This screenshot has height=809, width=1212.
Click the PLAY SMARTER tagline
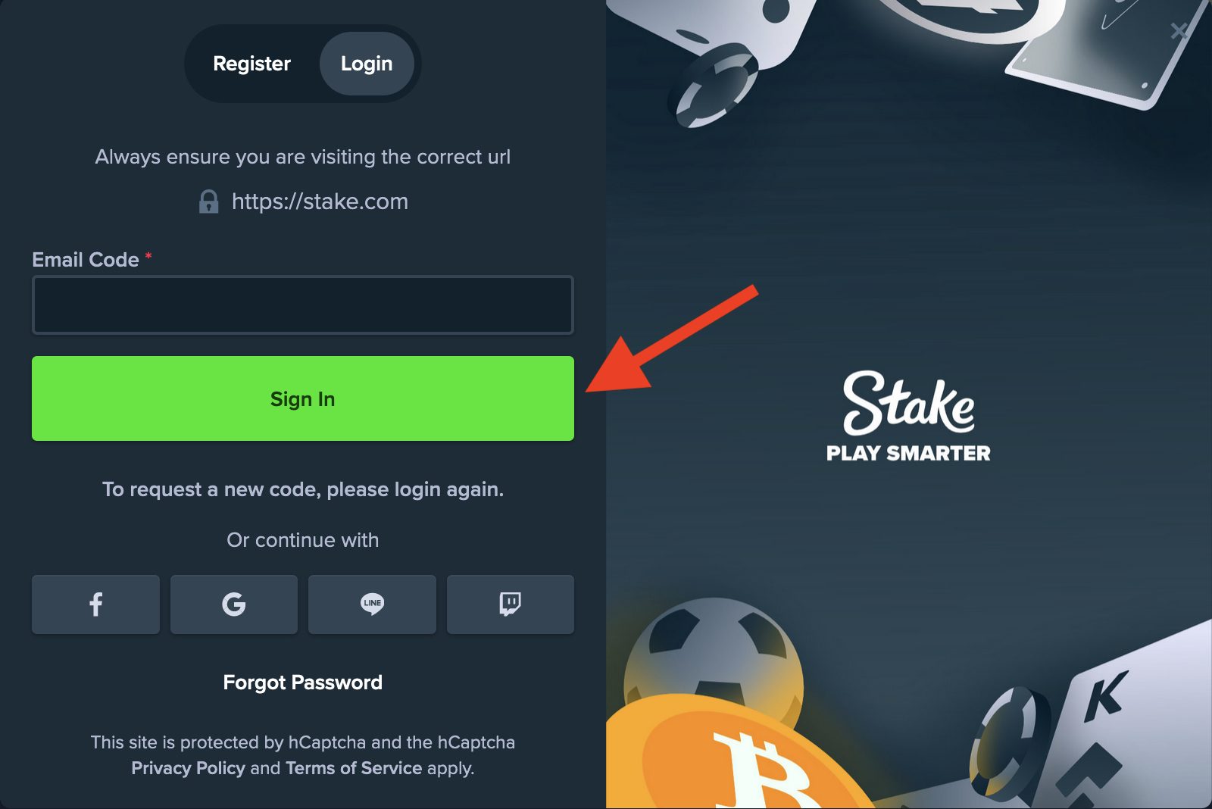coord(908,453)
